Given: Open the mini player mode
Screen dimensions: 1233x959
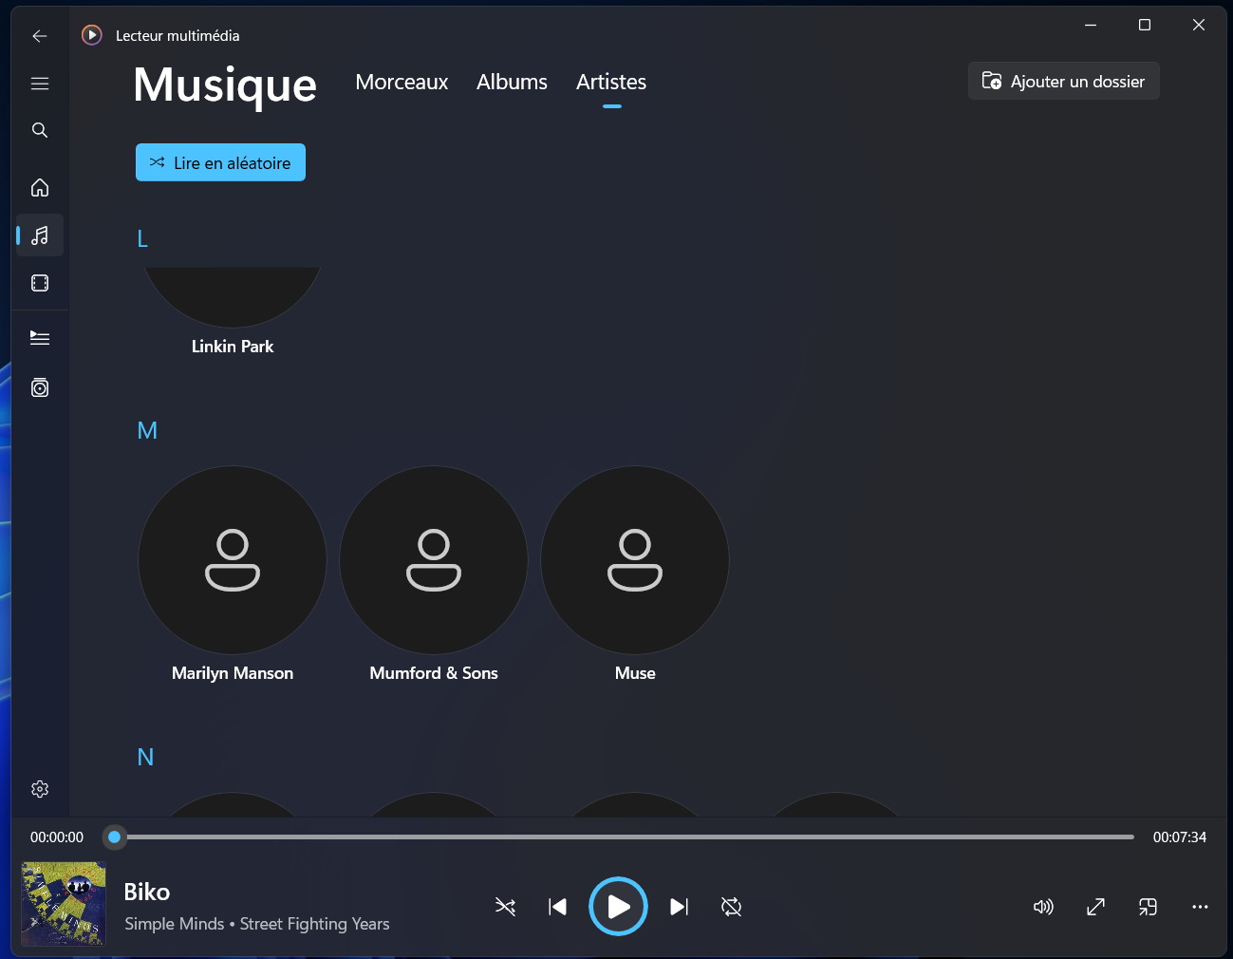Looking at the screenshot, I should point(1148,907).
